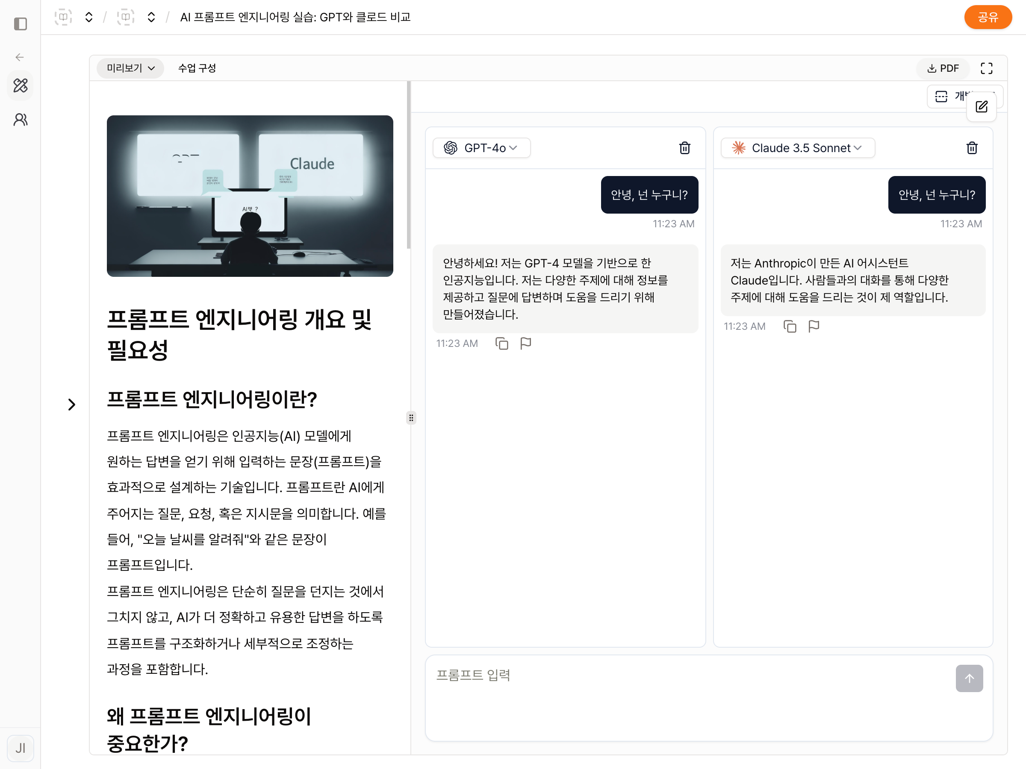Switch to the 수업 구성 tab
The image size is (1026, 769).
[197, 68]
